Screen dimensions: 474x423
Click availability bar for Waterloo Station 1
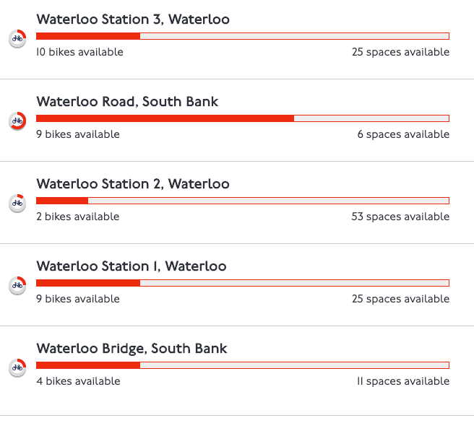pos(243,283)
